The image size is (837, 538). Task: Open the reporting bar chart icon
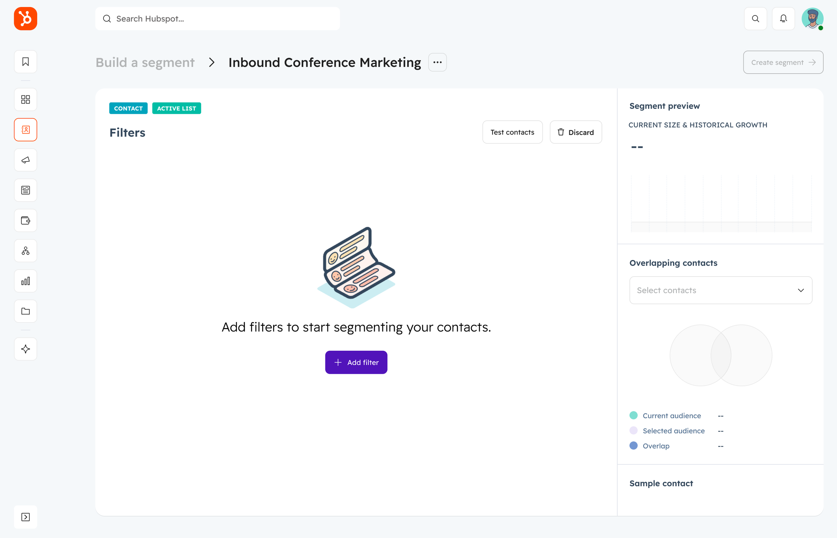25,281
